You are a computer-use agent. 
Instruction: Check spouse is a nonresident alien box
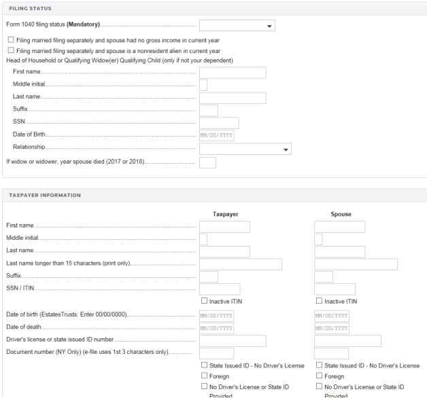tap(10, 51)
